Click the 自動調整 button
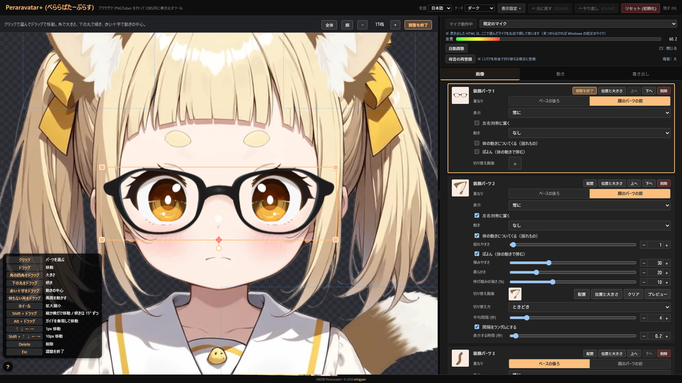The image size is (682, 383). 457,48
